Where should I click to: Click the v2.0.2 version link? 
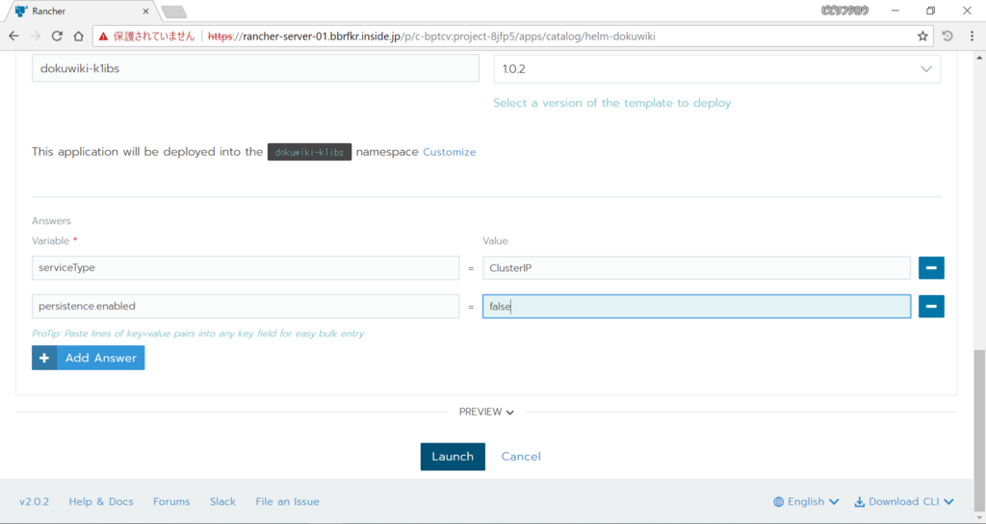(34, 502)
